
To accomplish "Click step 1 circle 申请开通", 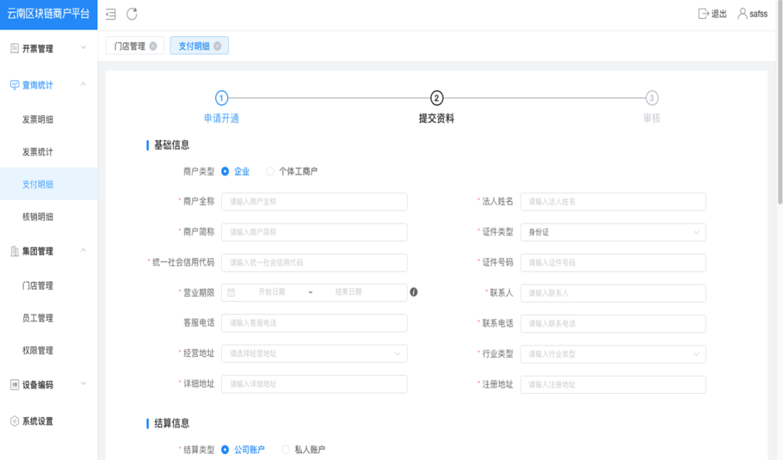I will pos(222,98).
